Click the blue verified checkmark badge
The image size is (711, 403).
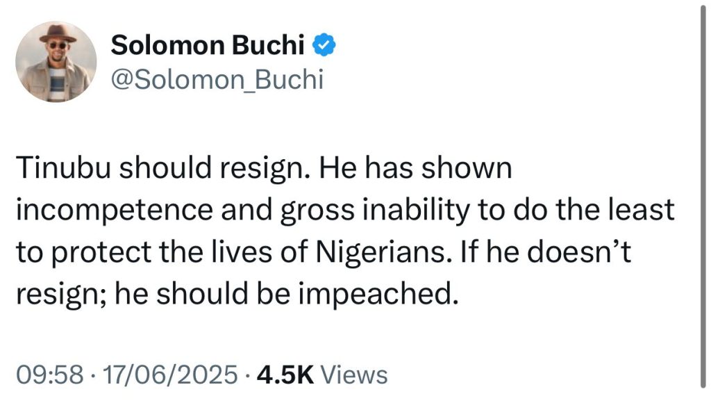pyautogui.click(x=325, y=45)
